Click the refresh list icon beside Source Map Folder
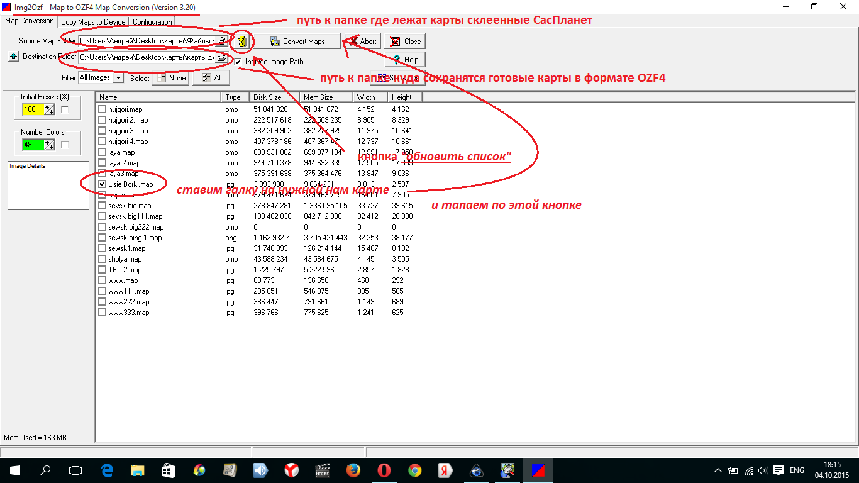859x483 pixels. pyautogui.click(x=241, y=42)
